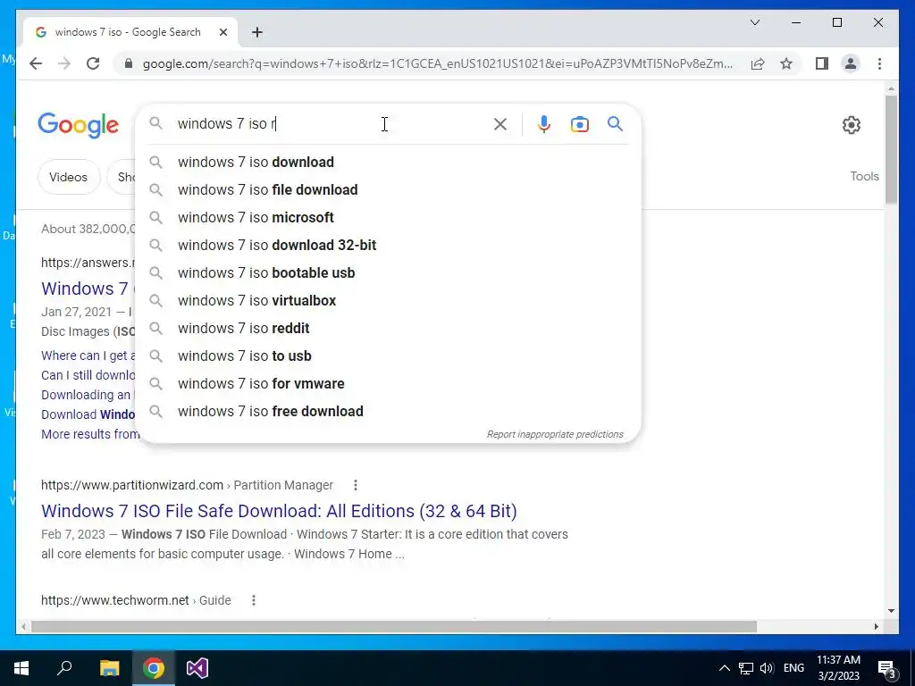
Task: Open taskbar search magnifier
Action: tap(64, 668)
